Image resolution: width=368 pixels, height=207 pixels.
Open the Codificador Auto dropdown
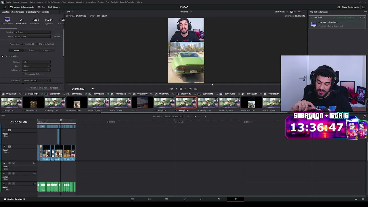(x=36, y=70)
